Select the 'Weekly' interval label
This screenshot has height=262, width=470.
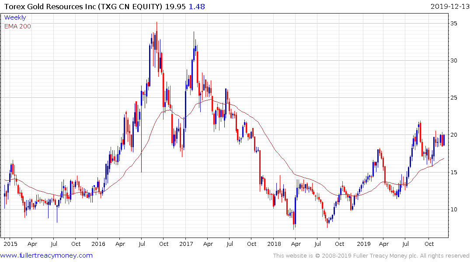coord(15,17)
